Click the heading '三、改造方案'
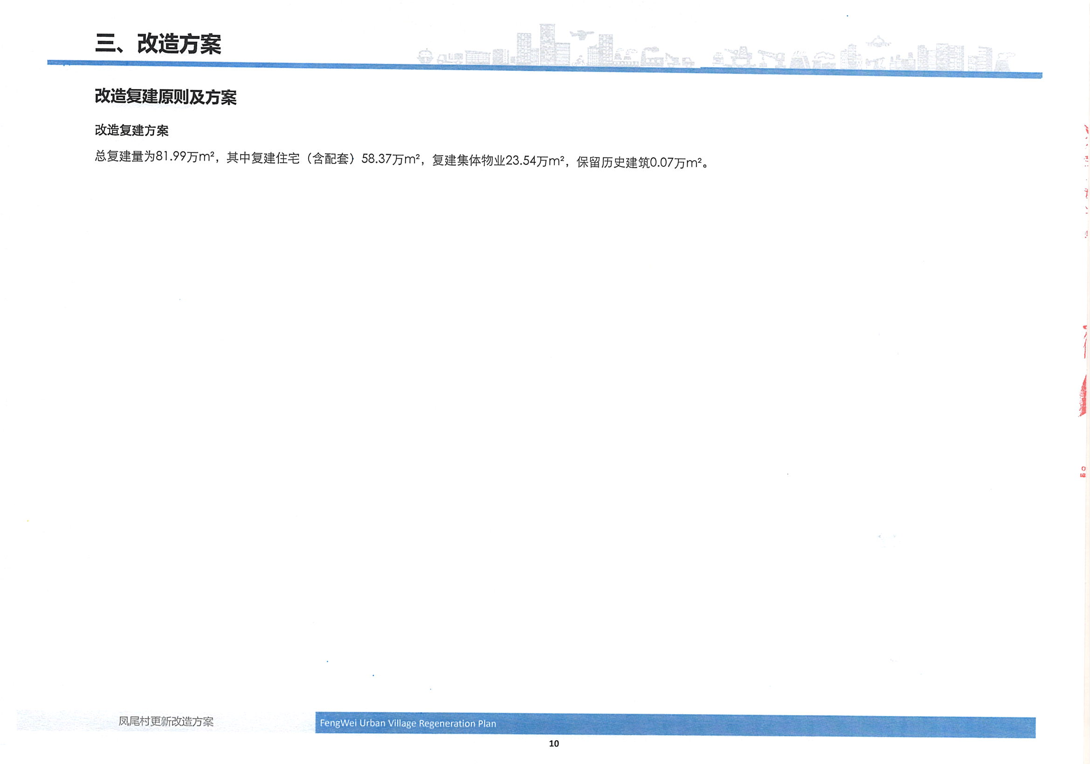1090x770 pixels. click(x=158, y=44)
